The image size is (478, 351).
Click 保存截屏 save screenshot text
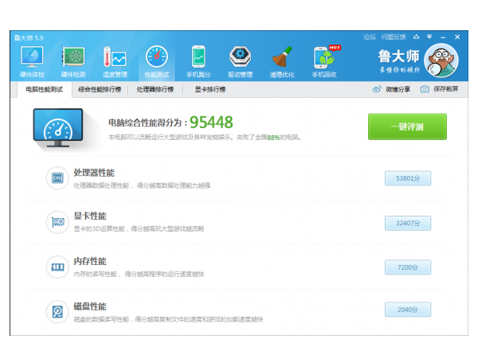(x=445, y=88)
